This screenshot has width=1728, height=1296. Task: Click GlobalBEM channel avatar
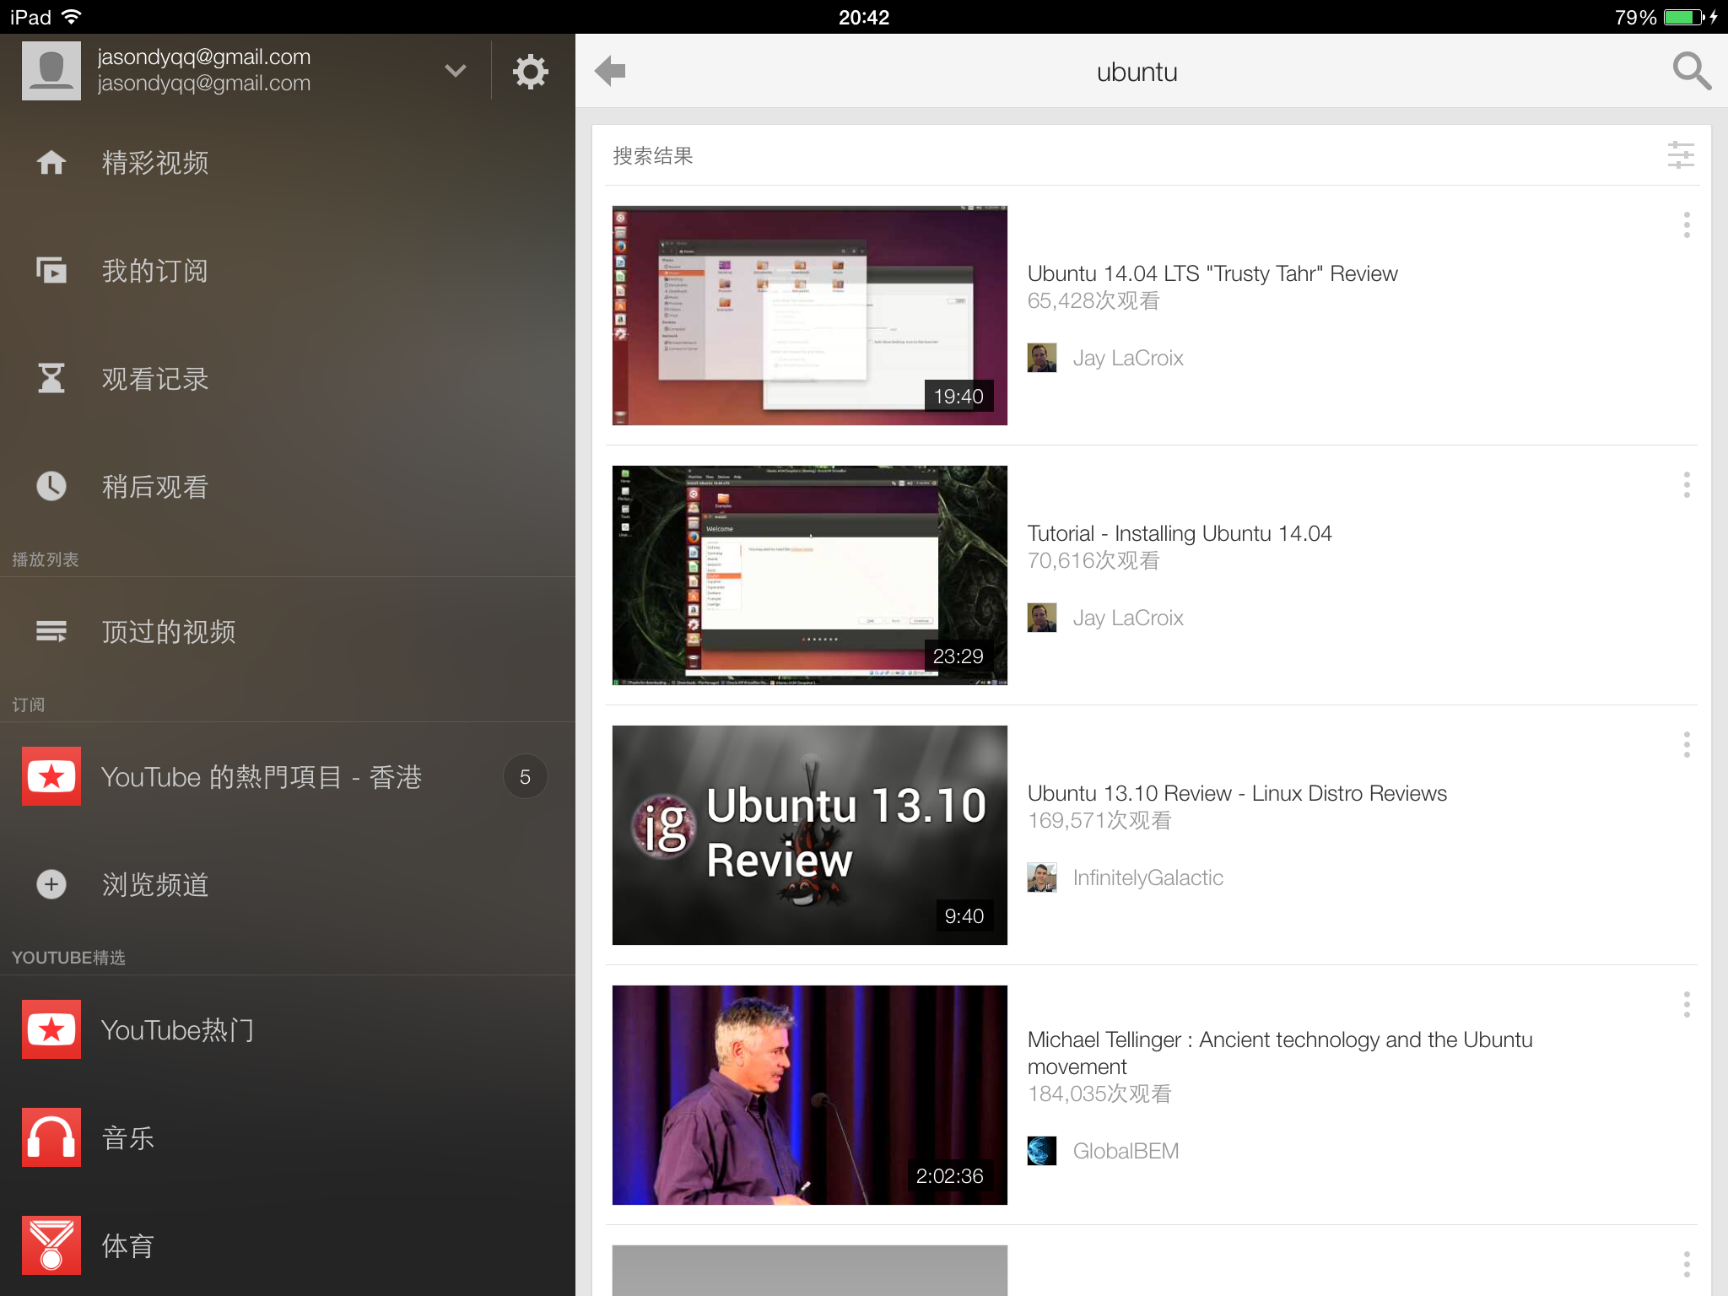pos(1042,1151)
